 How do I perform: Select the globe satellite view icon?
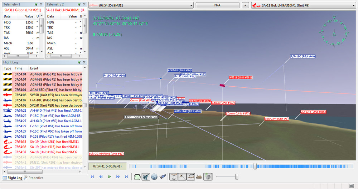point(154,177)
